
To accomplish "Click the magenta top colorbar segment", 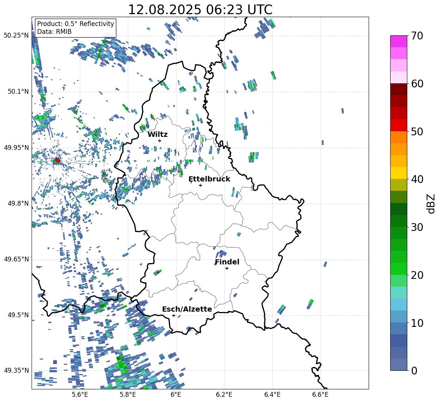I will 399,41.
